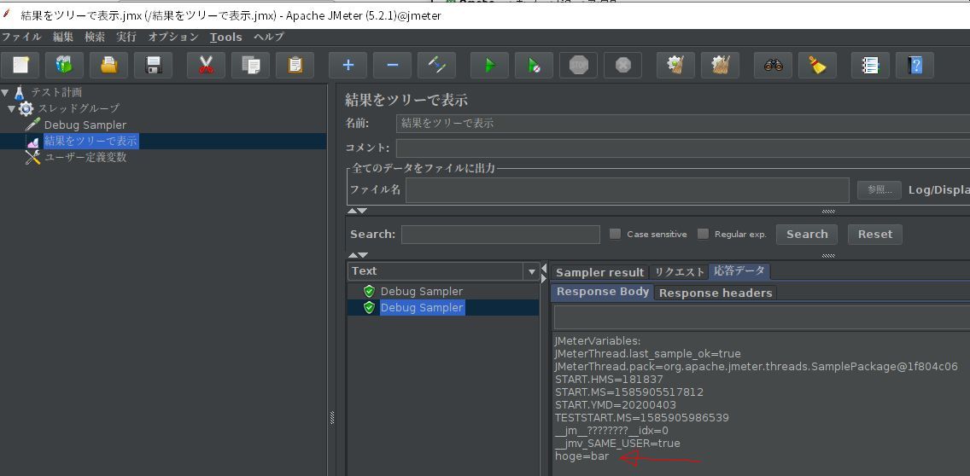This screenshot has width=970, height=476.
Task: Click the Cut scissors icon
Action: coord(206,65)
